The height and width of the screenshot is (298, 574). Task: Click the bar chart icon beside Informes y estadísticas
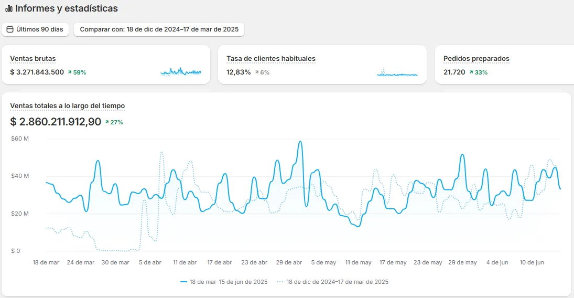(x=9, y=8)
